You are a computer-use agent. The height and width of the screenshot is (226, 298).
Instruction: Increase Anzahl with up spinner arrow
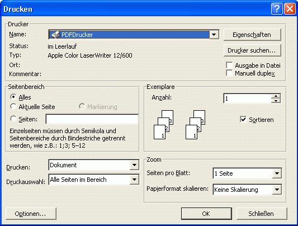pyautogui.click(x=276, y=96)
